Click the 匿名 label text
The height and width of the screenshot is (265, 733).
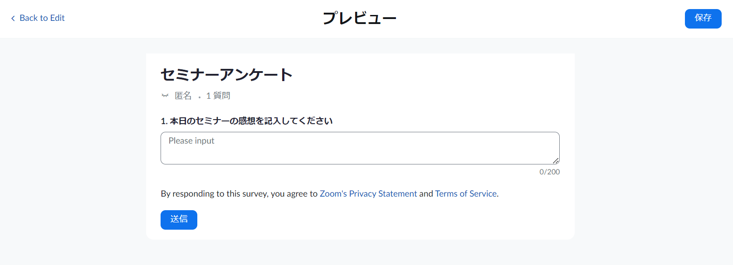point(183,96)
